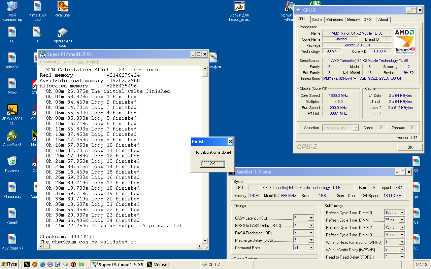
Task: Click Super PI title bar icon
Action: point(42,54)
